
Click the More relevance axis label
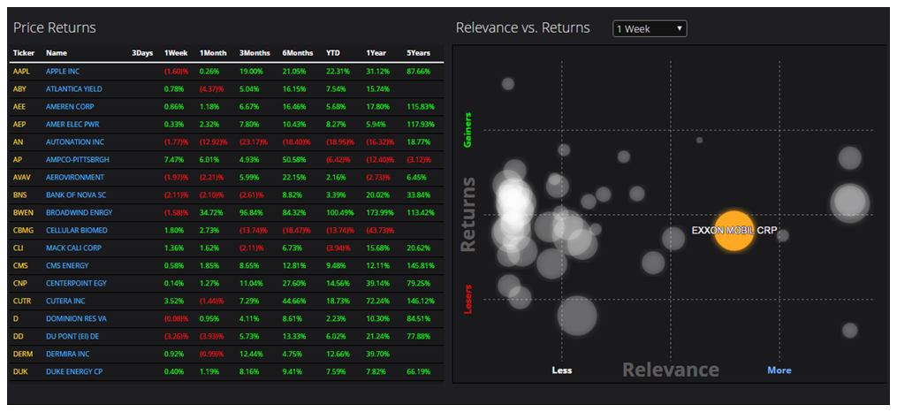(x=779, y=370)
